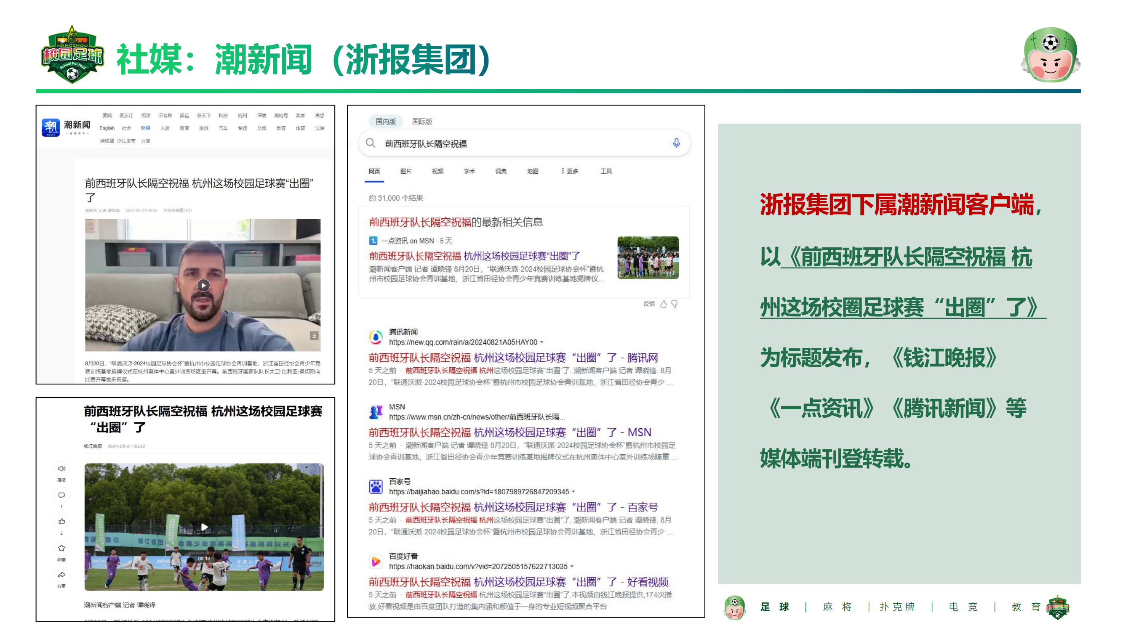Play the video of the man on sofa
This screenshot has height=631, width=1123.
click(203, 285)
